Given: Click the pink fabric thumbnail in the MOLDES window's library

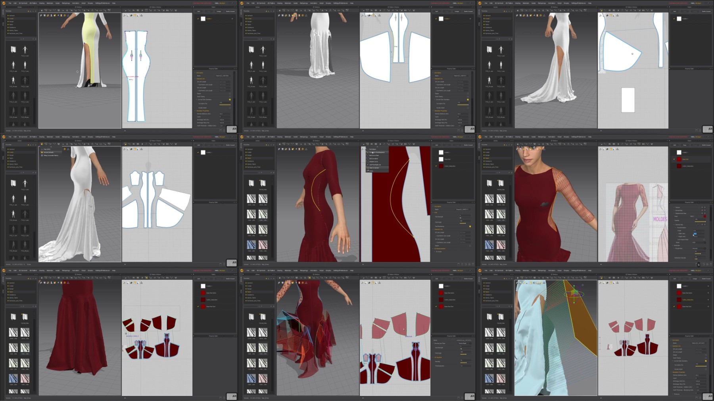Looking at the screenshot, I should coord(501,245).
